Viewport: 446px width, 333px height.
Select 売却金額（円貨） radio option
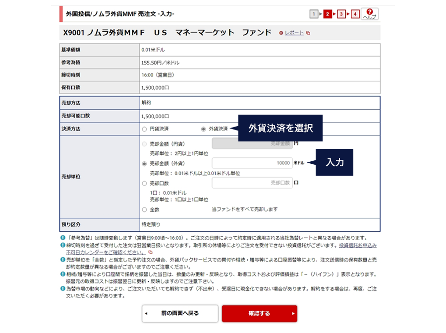[144, 144]
